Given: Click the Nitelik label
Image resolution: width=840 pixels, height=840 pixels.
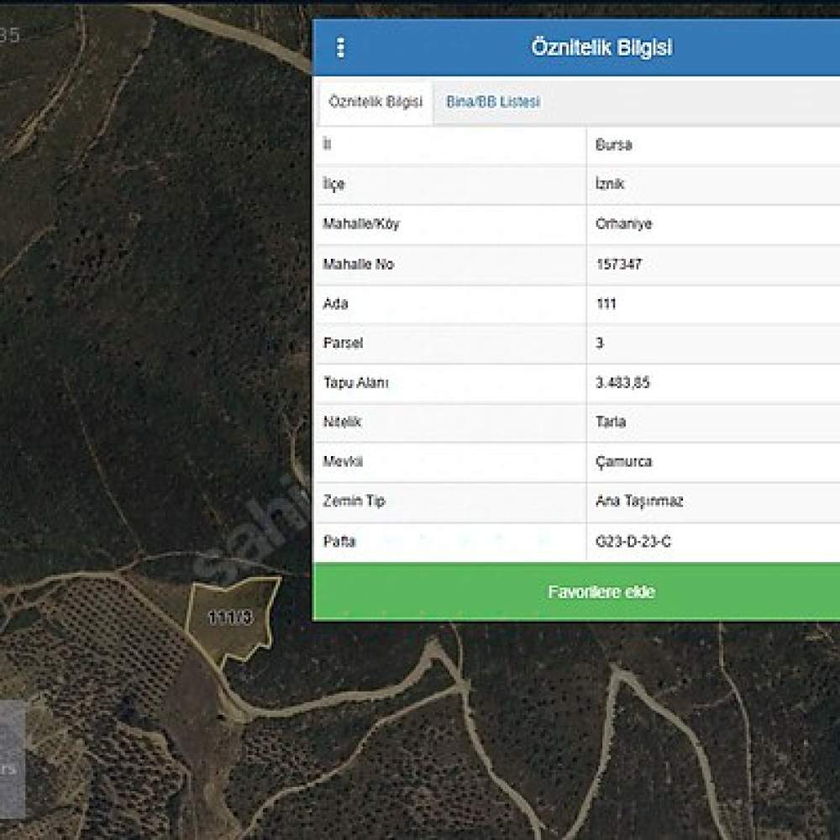Looking at the screenshot, I should pyautogui.click(x=342, y=422).
